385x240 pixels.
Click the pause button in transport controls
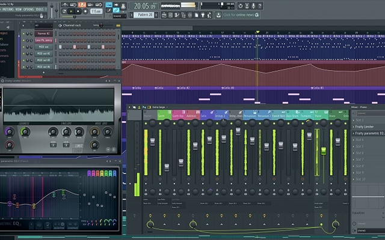(72, 11)
